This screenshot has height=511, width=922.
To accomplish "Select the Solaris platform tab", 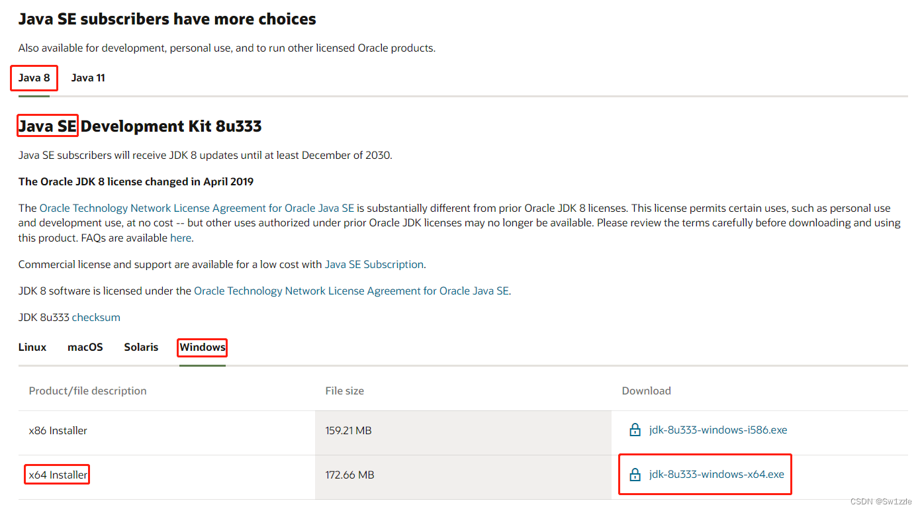I will 141,347.
